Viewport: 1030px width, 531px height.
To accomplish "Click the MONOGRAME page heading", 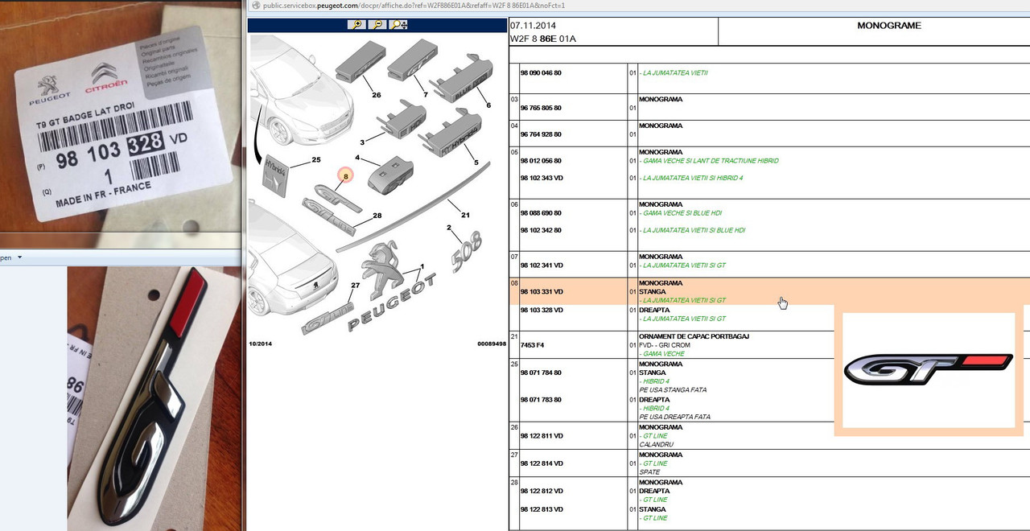I will click(x=888, y=26).
